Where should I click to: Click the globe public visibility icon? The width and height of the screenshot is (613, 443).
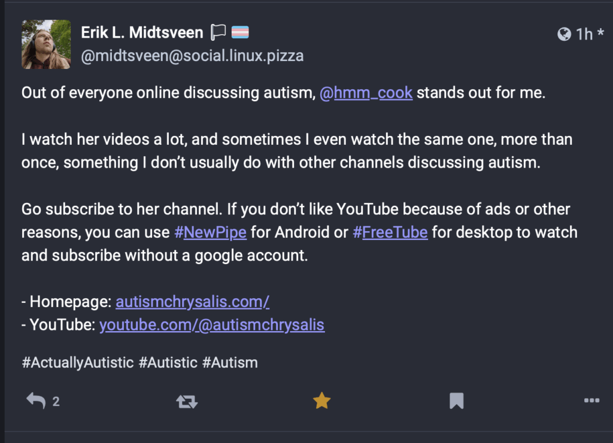pyautogui.click(x=563, y=34)
